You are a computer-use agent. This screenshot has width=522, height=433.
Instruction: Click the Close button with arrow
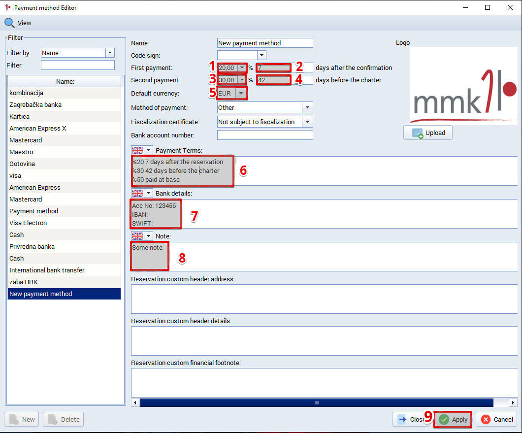point(412,419)
